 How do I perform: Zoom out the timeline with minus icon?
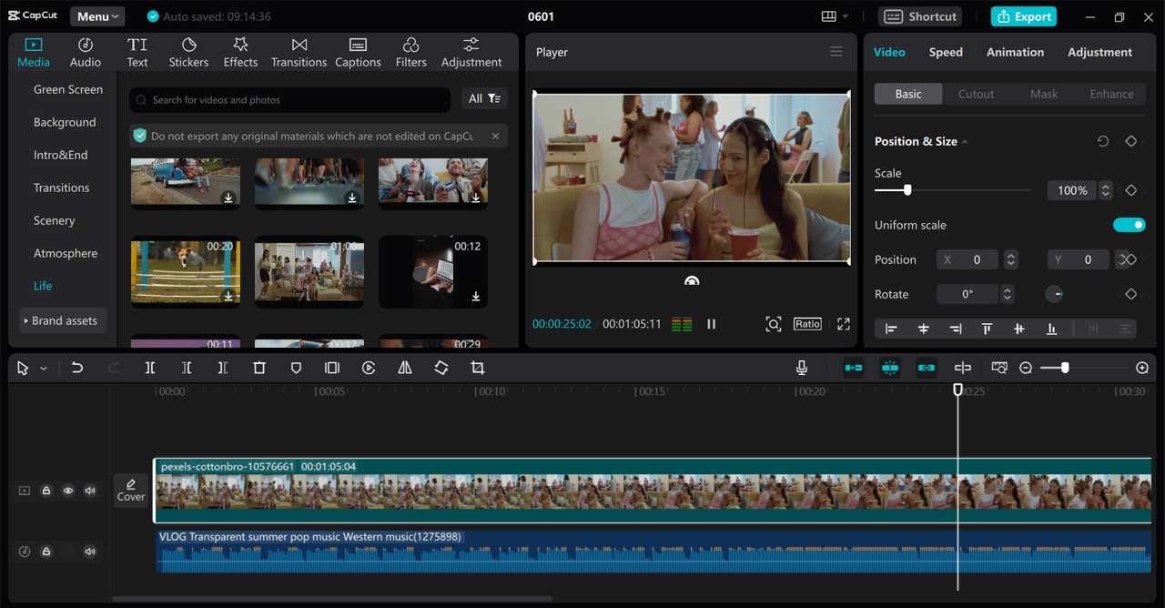pyautogui.click(x=1026, y=368)
